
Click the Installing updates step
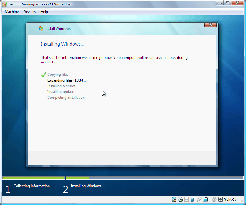click(61, 92)
